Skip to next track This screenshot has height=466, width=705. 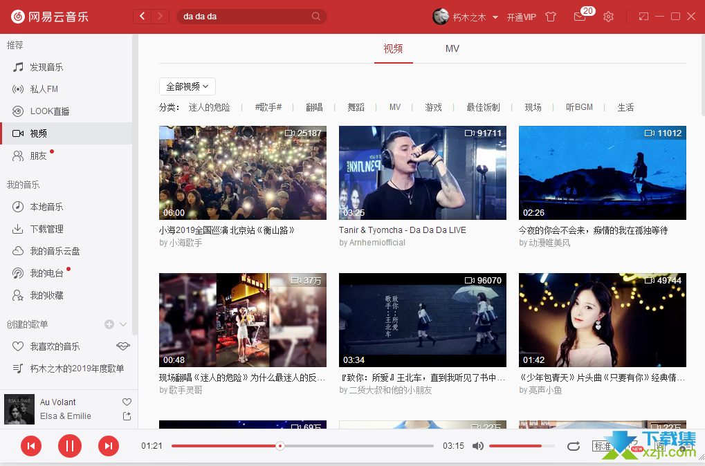109,446
